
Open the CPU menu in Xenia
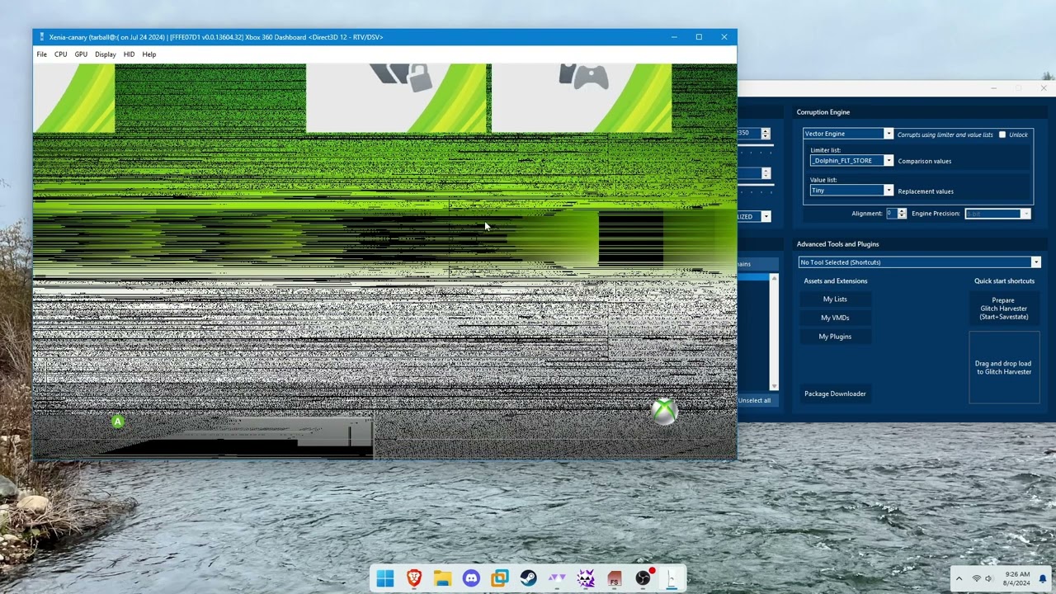tap(61, 54)
